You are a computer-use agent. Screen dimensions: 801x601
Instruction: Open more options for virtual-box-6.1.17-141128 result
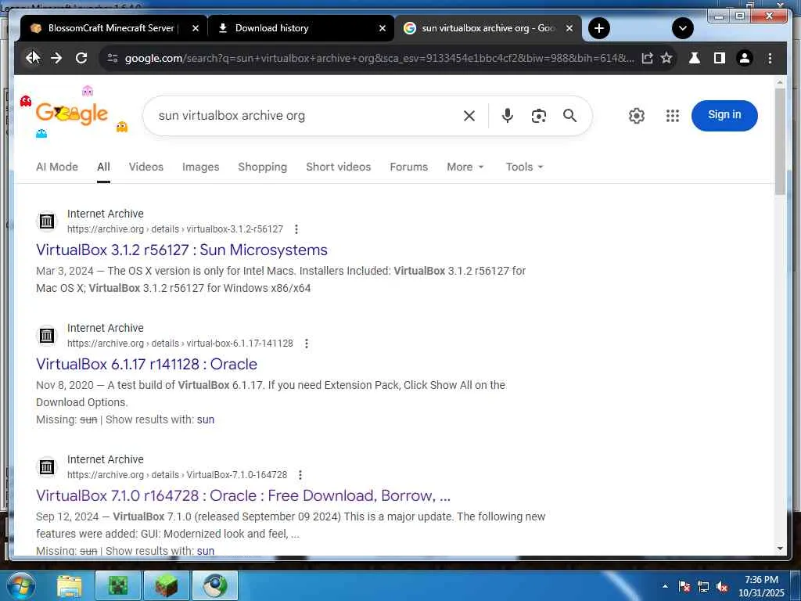pyautogui.click(x=307, y=344)
